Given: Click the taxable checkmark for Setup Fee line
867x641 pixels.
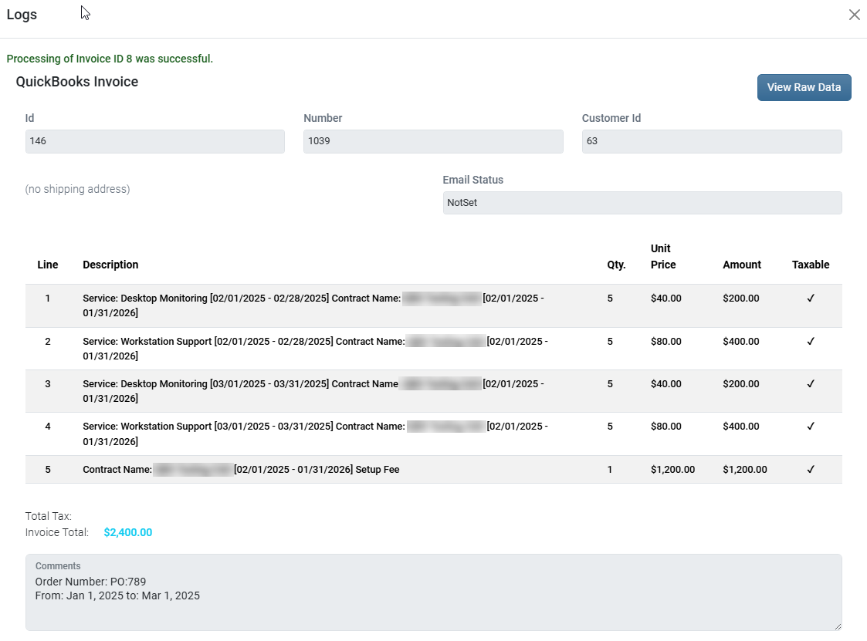Looking at the screenshot, I should pyautogui.click(x=811, y=469).
